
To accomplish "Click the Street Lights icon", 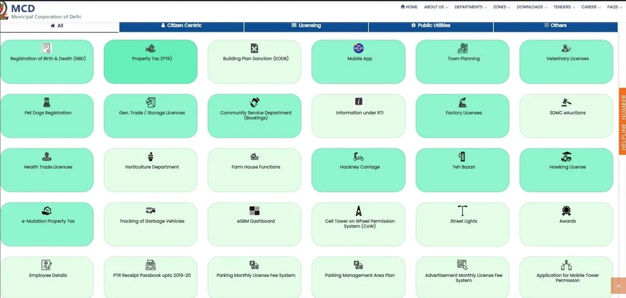I will pyautogui.click(x=463, y=210).
